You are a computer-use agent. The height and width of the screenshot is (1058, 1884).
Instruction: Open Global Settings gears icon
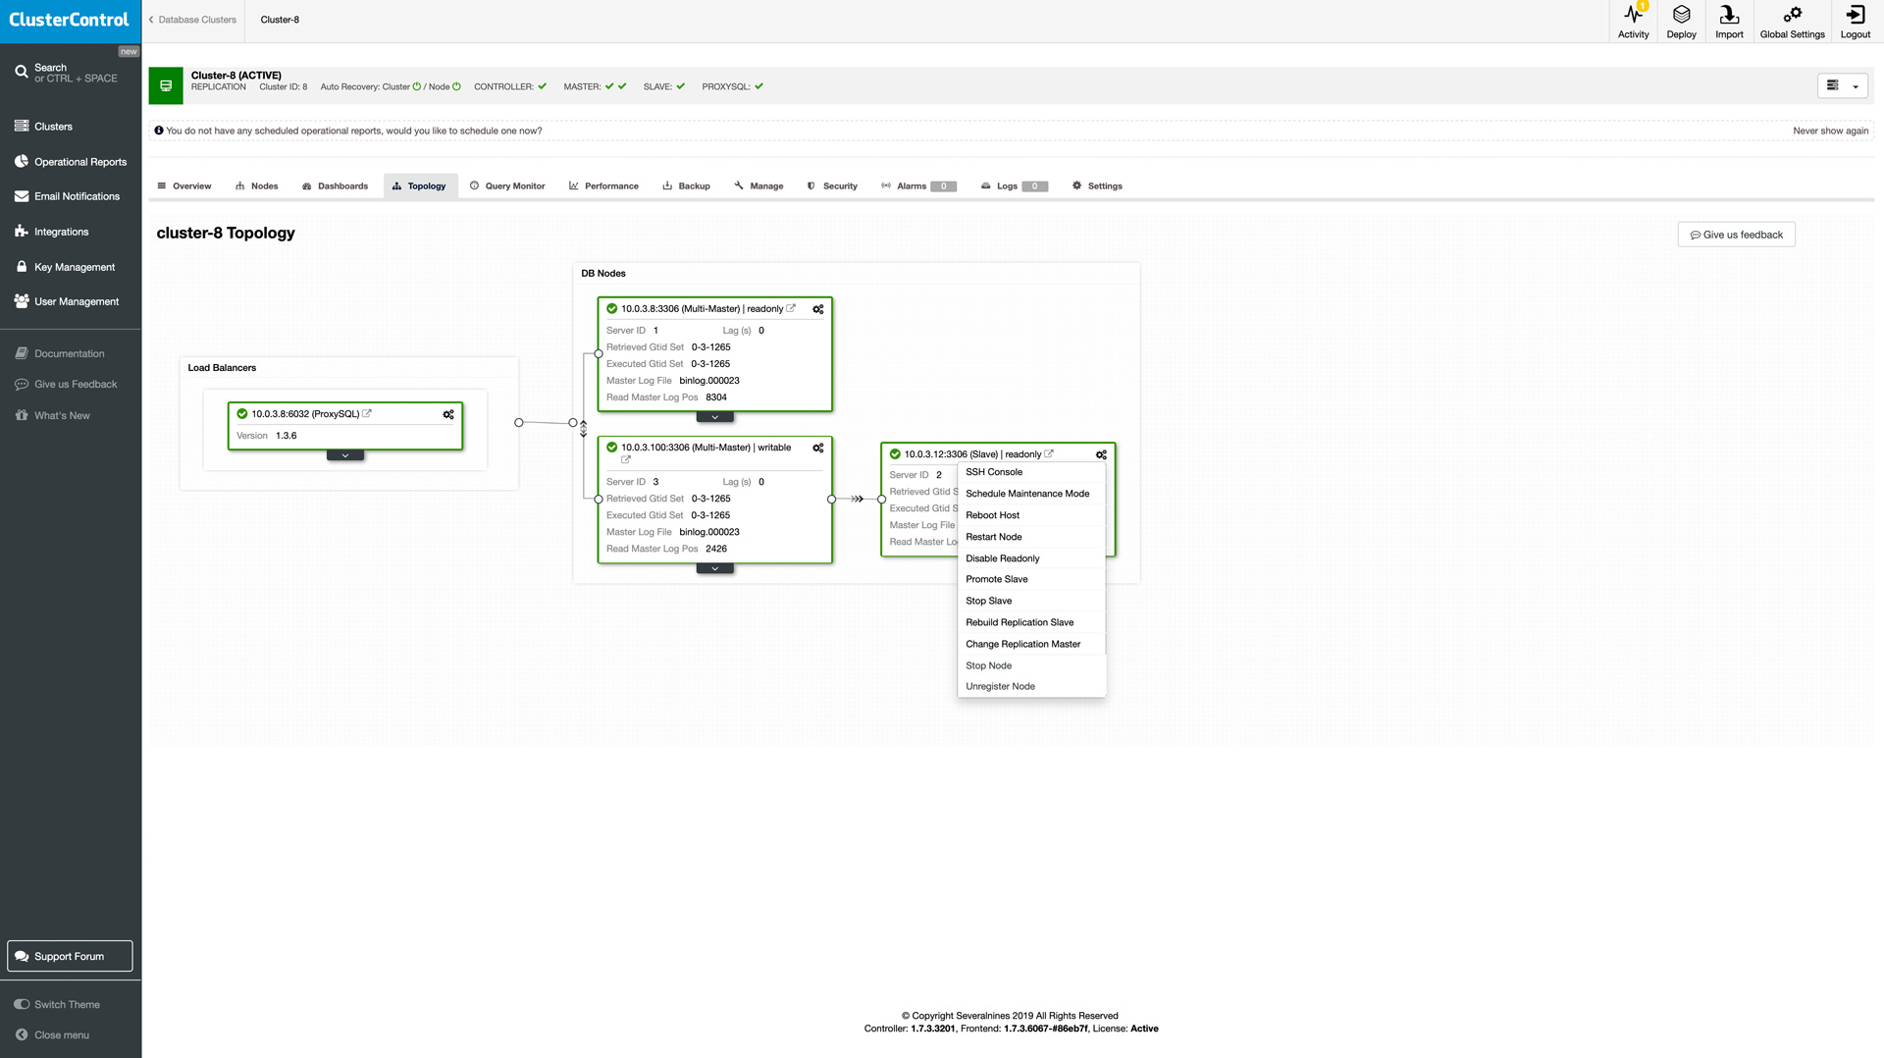(1792, 21)
